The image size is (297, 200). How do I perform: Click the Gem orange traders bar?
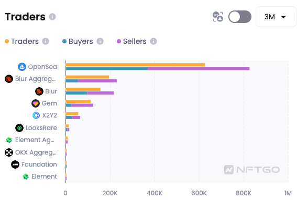[78, 101]
